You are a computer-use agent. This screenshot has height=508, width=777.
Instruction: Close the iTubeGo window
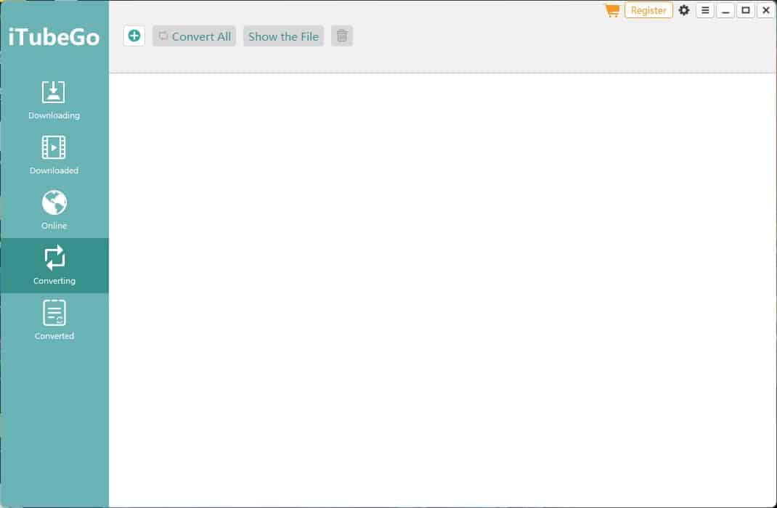click(765, 10)
